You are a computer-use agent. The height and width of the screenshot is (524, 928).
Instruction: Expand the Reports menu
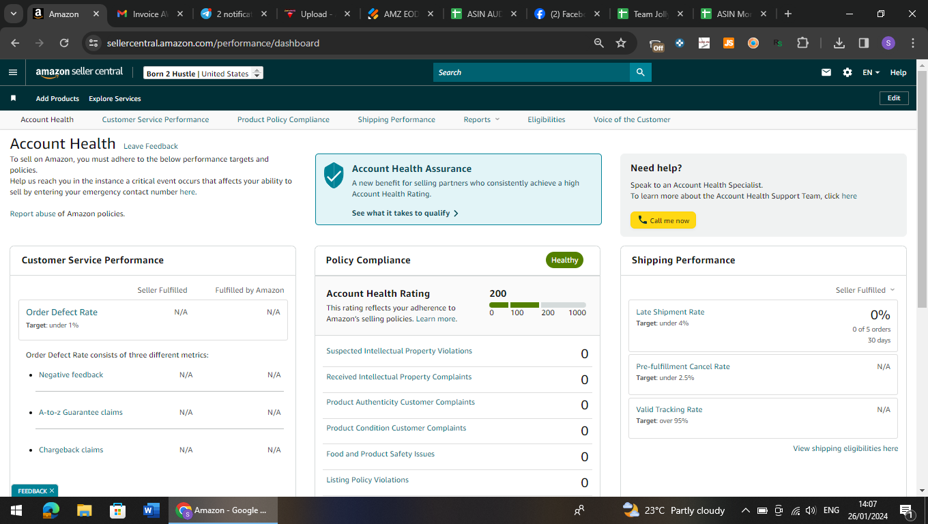tap(482, 119)
